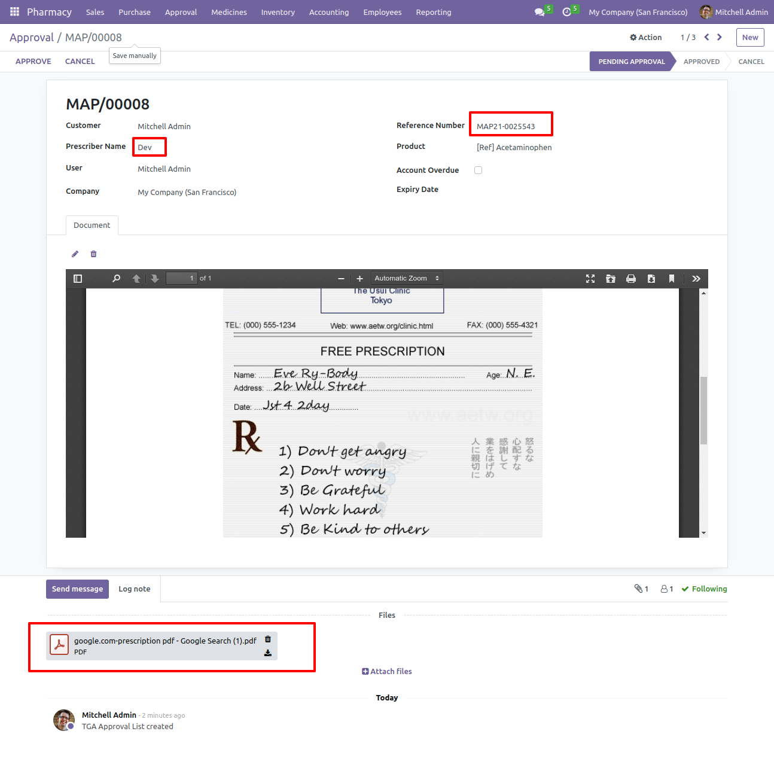The width and height of the screenshot is (774, 768).
Task: Click the APPROVE button
Action: point(33,62)
